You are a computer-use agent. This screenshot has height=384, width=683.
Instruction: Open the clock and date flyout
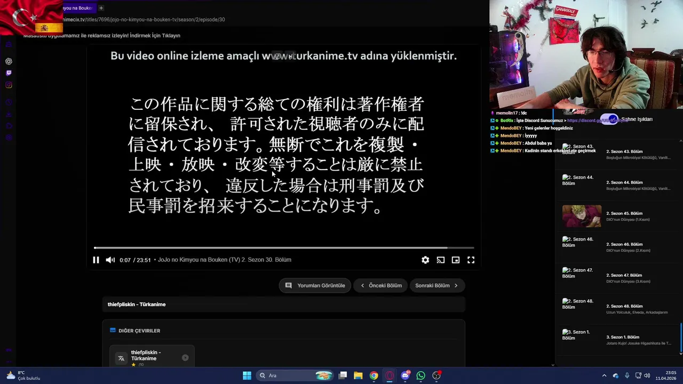[x=666, y=375]
